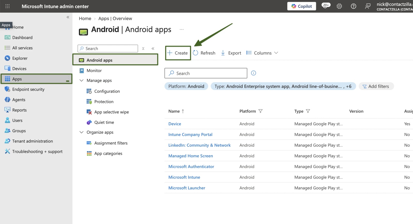
Task: Open notifications with 20+ badge
Action: [326, 6]
